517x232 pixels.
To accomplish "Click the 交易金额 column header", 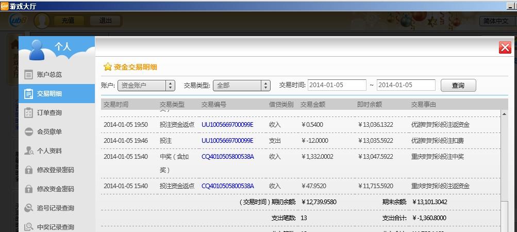I will (313, 105).
